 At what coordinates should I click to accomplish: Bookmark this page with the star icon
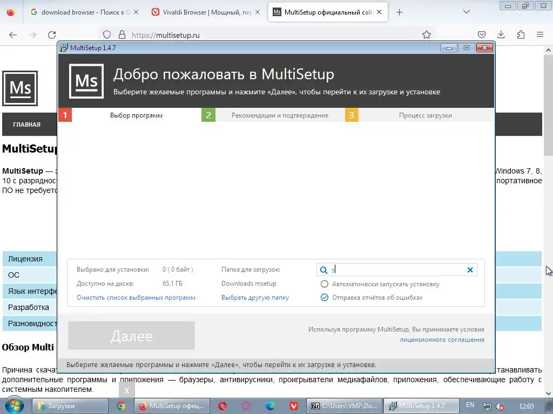click(x=427, y=34)
